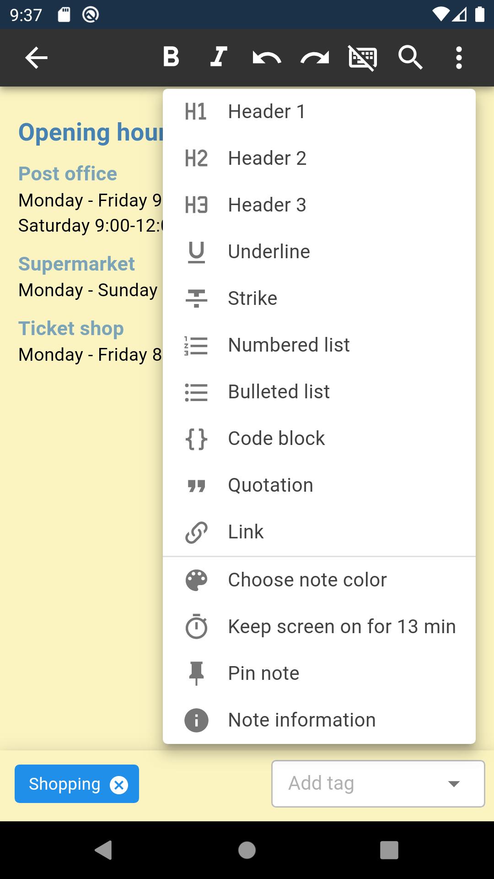Open search in note
The width and height of the screenshot is (494, 879).
(x=410, y=58)
